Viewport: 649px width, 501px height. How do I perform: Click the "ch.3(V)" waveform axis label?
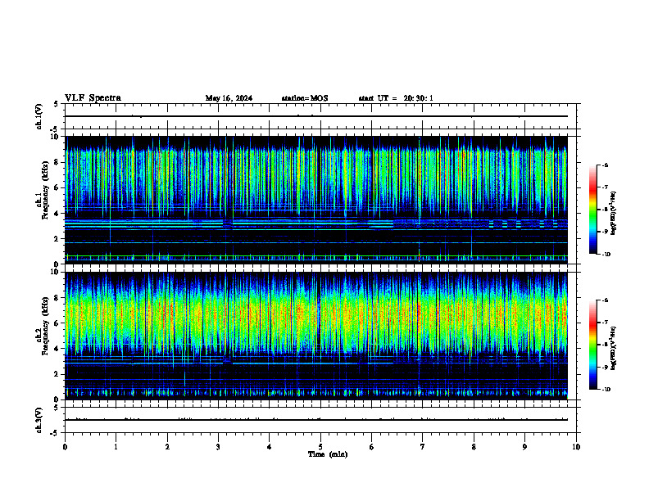pyautogui.click(x=39, y=421)
